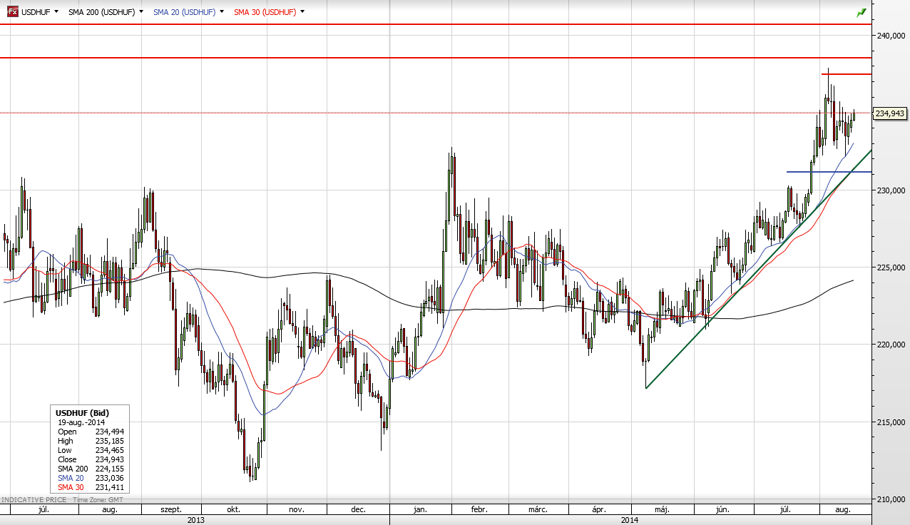Click the date 19-aug.-2014 in info box
Screen dimensions: 910x525
(81, 422)
